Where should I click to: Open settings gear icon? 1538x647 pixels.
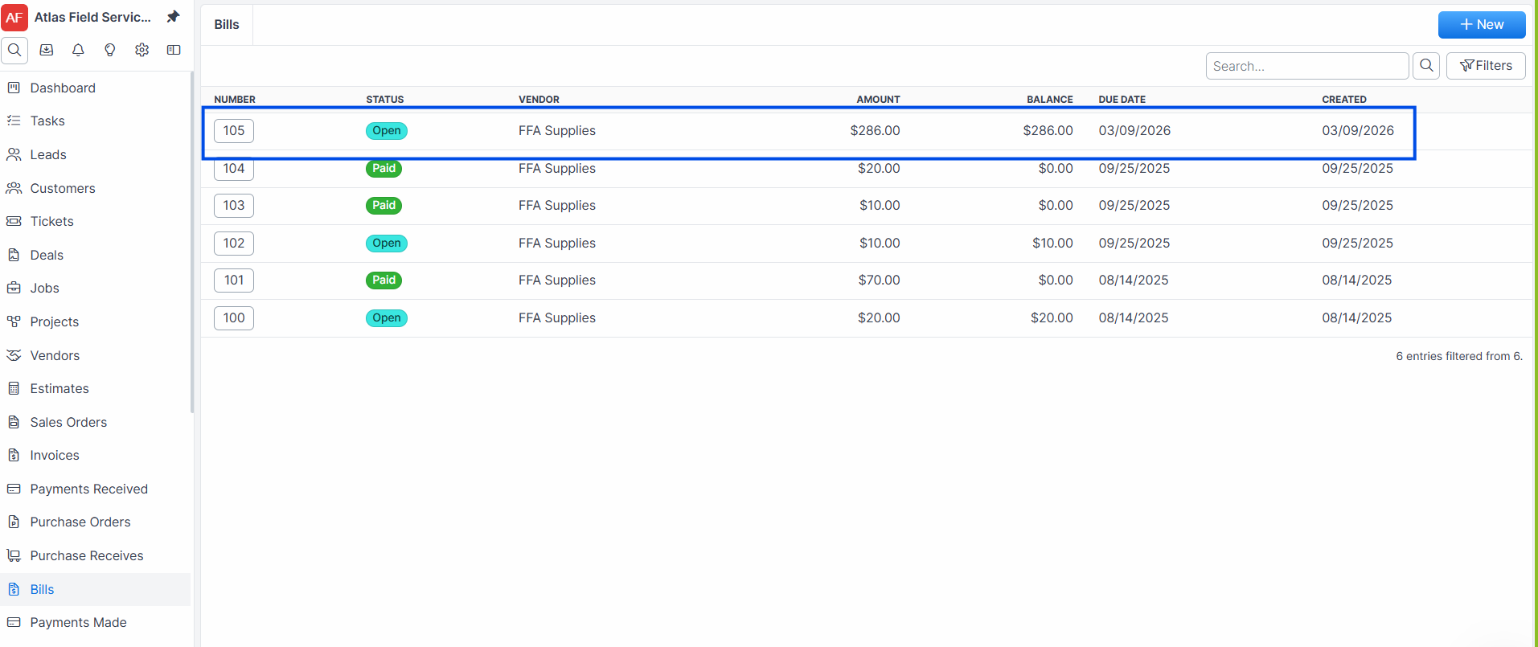point(141,50)
